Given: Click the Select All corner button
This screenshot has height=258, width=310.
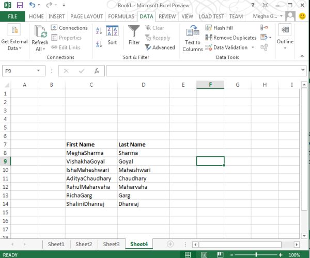Looking at the screenshot, I should (x=6, y=85).
